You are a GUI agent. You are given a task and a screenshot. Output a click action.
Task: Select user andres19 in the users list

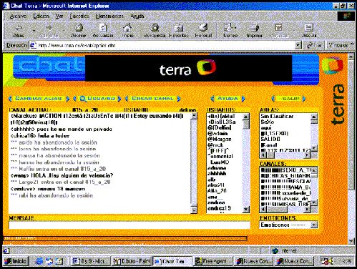tap(219, 208)
